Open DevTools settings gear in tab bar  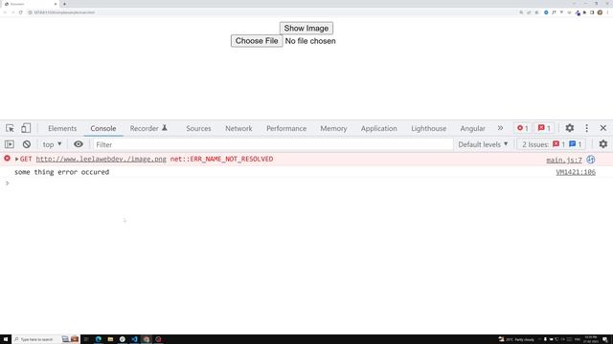(570, 128)
